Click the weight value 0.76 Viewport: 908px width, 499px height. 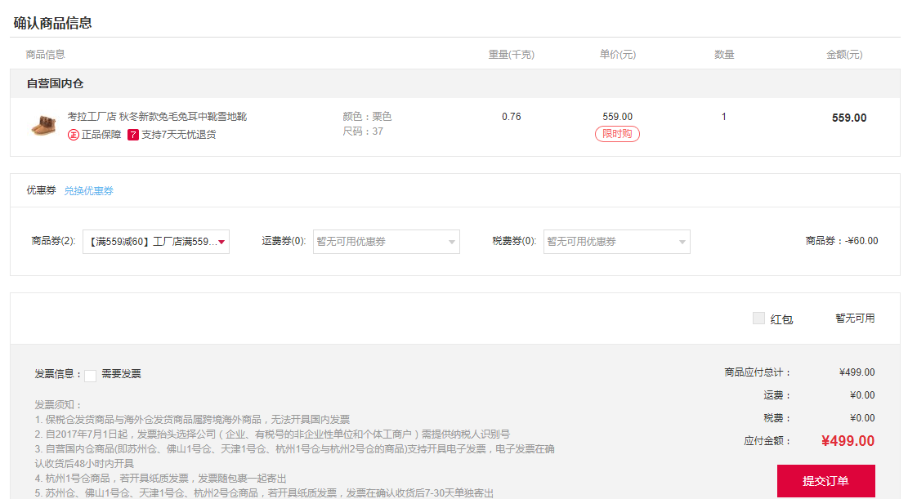512,116
